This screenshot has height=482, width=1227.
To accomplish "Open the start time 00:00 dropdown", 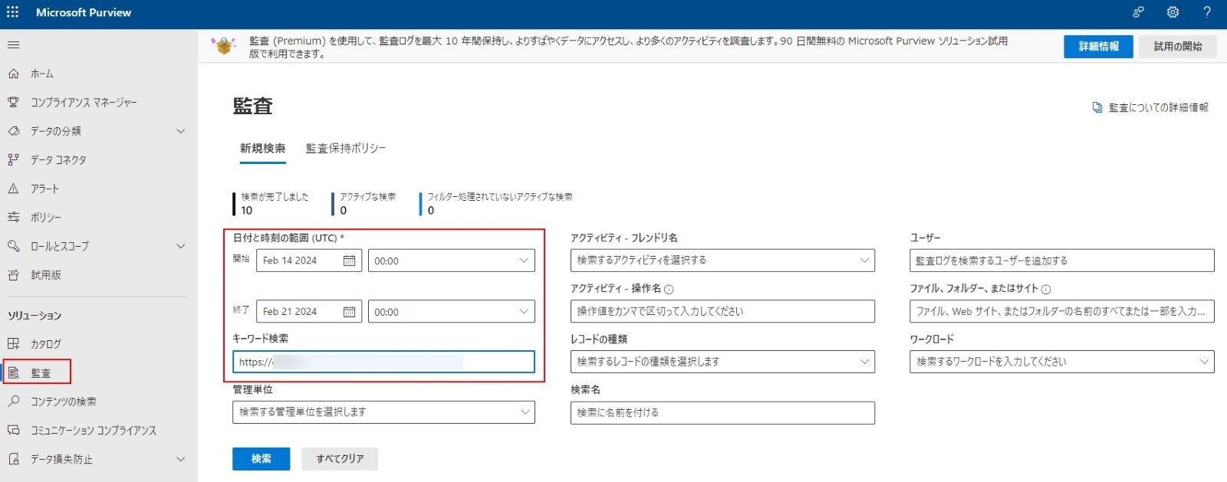I will click(x=452, y=261).
